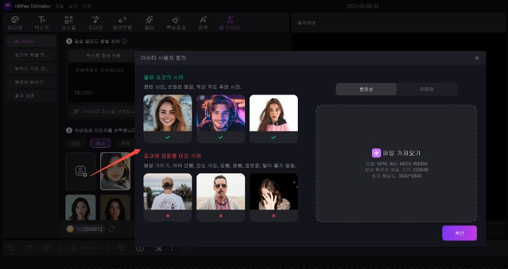Open the 화면전환 transitions icon
Viewport: 508px width, 269px height.
122,20
